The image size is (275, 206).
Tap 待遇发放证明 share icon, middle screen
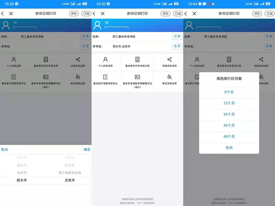point(169,60)
